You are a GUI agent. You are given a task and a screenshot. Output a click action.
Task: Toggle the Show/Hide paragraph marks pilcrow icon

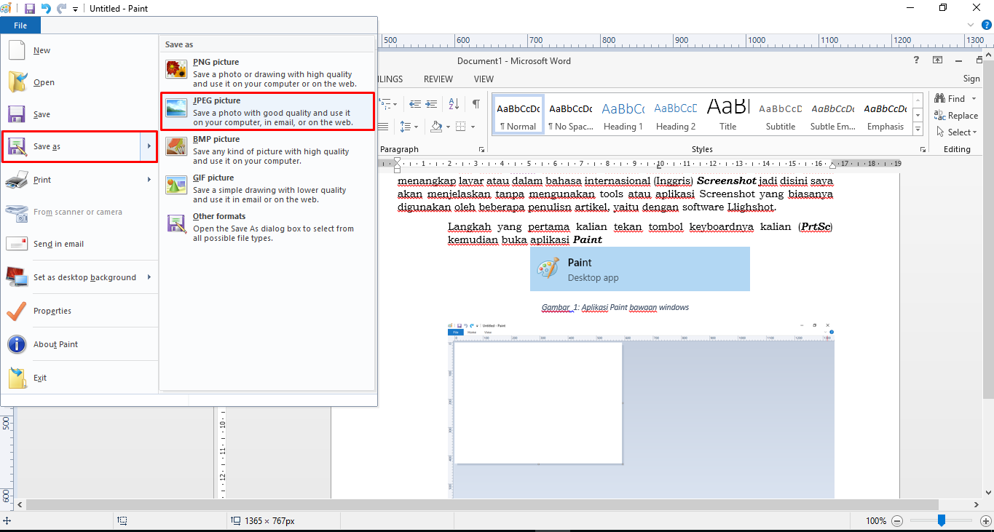point(476,104)
